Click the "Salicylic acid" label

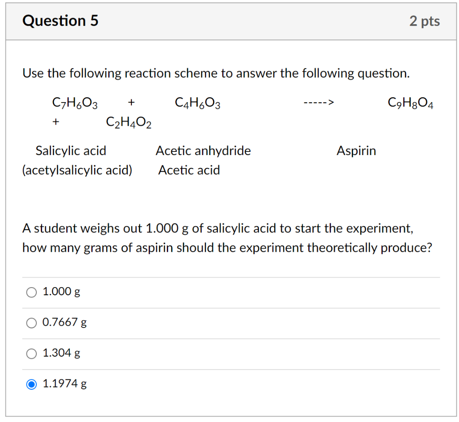tap(71, 151)
